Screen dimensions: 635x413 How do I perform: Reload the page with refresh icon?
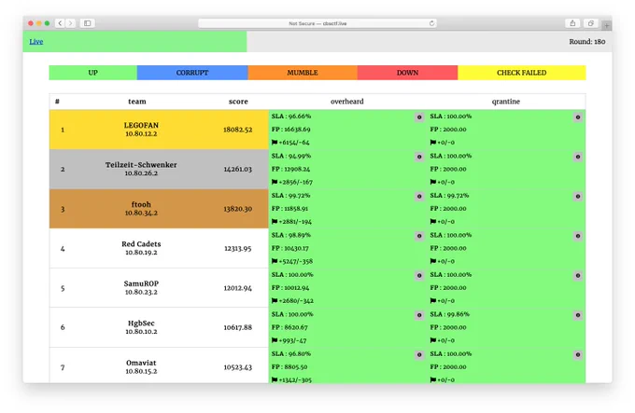431,23
